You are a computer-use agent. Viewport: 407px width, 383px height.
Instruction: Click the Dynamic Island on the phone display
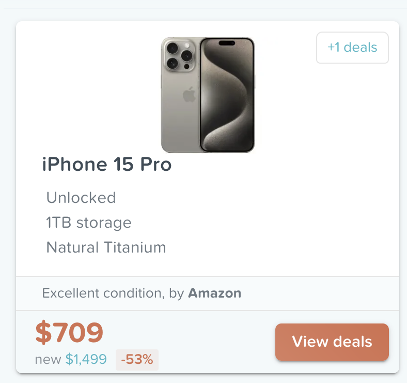click(x=227, y=43)
